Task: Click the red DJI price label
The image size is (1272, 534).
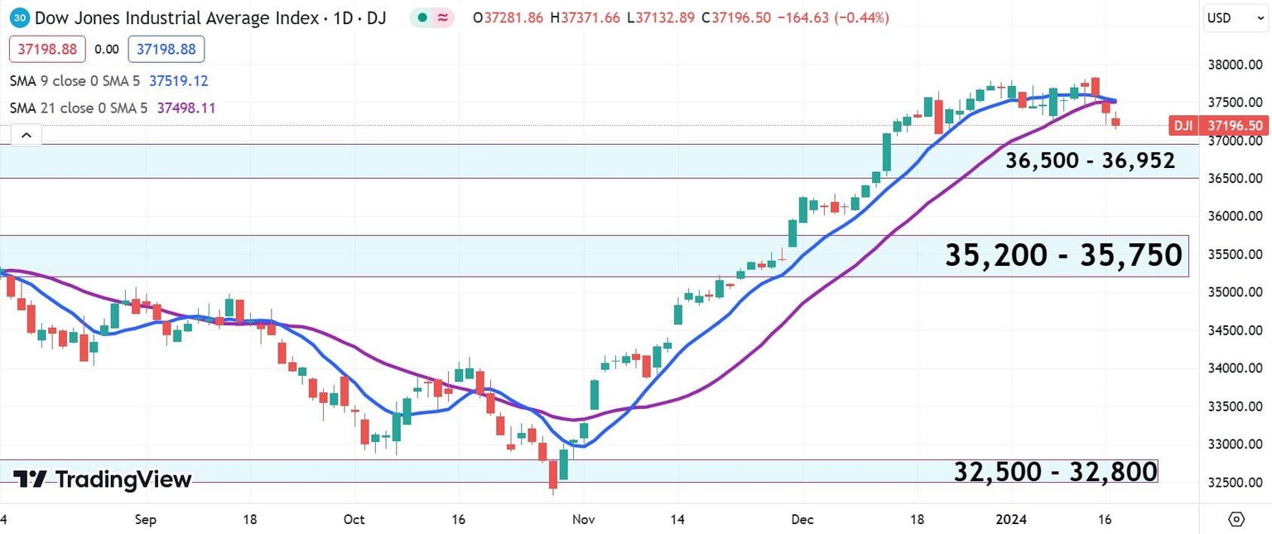Action: coord(1181,126)
